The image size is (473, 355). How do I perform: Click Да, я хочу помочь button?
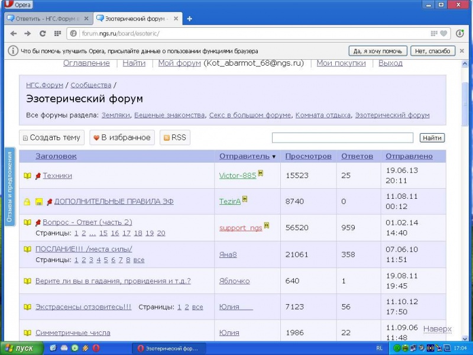[x=377, y=51]
